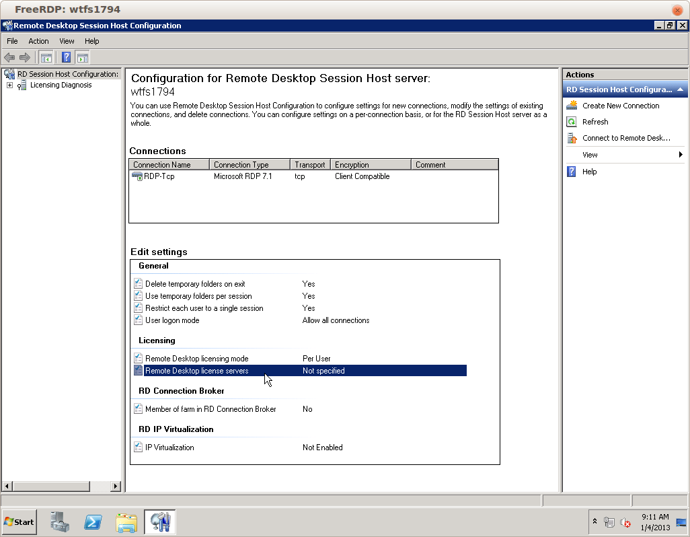Sort by Connection Type column header
This screenshot has height=537, width=690.
250,165
